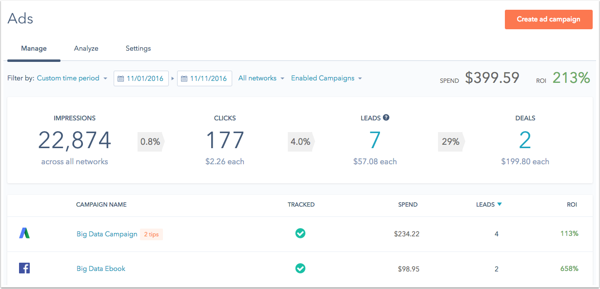Click the end date calendar icon
The height and width of the screenshot is (289, 600).
184,78
